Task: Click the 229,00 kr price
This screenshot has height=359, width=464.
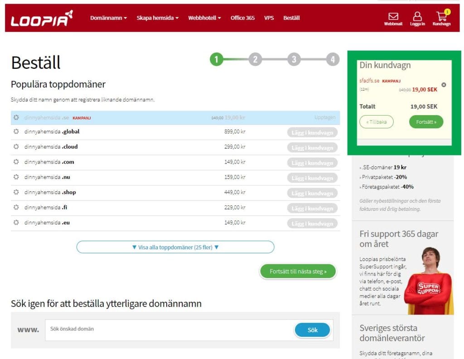Action: pos(235,207)
